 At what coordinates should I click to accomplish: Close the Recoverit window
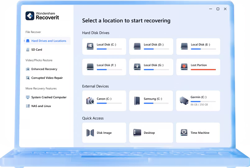coord(225,9)
